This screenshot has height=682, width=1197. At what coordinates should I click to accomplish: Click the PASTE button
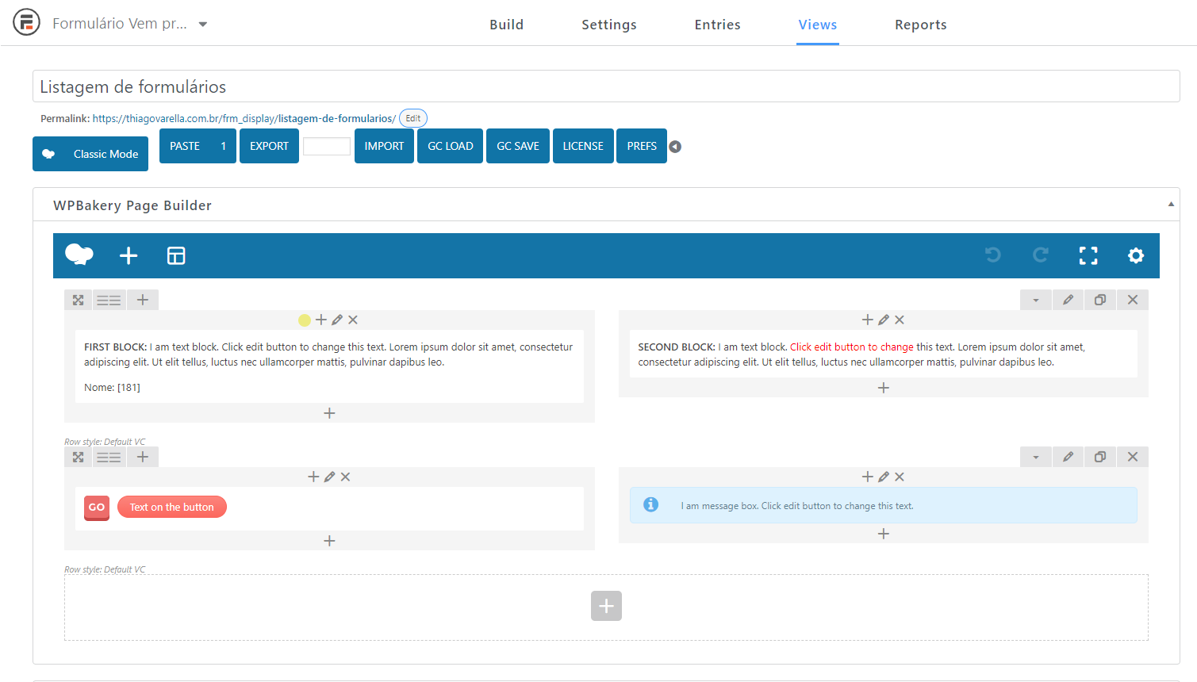(x=198, y=146)
